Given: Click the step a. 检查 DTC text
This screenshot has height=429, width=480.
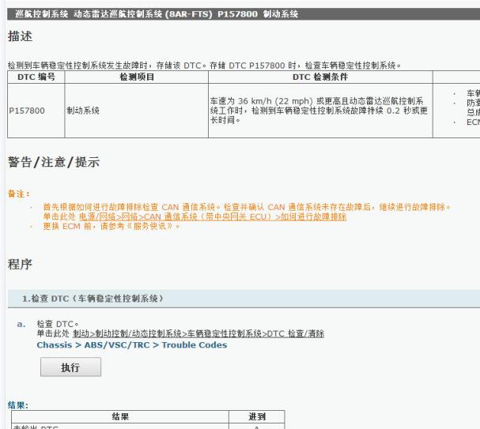Looking at the screenshot, I should pos(58,324).
